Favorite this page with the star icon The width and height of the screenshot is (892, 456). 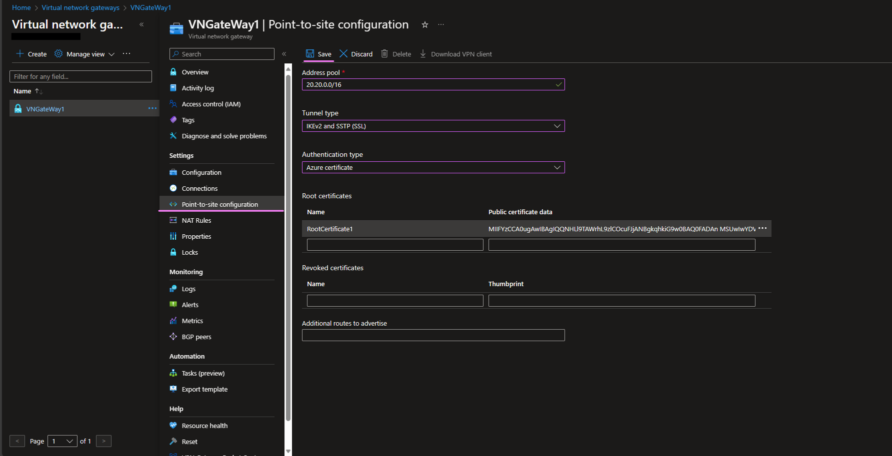pos(425,24)
